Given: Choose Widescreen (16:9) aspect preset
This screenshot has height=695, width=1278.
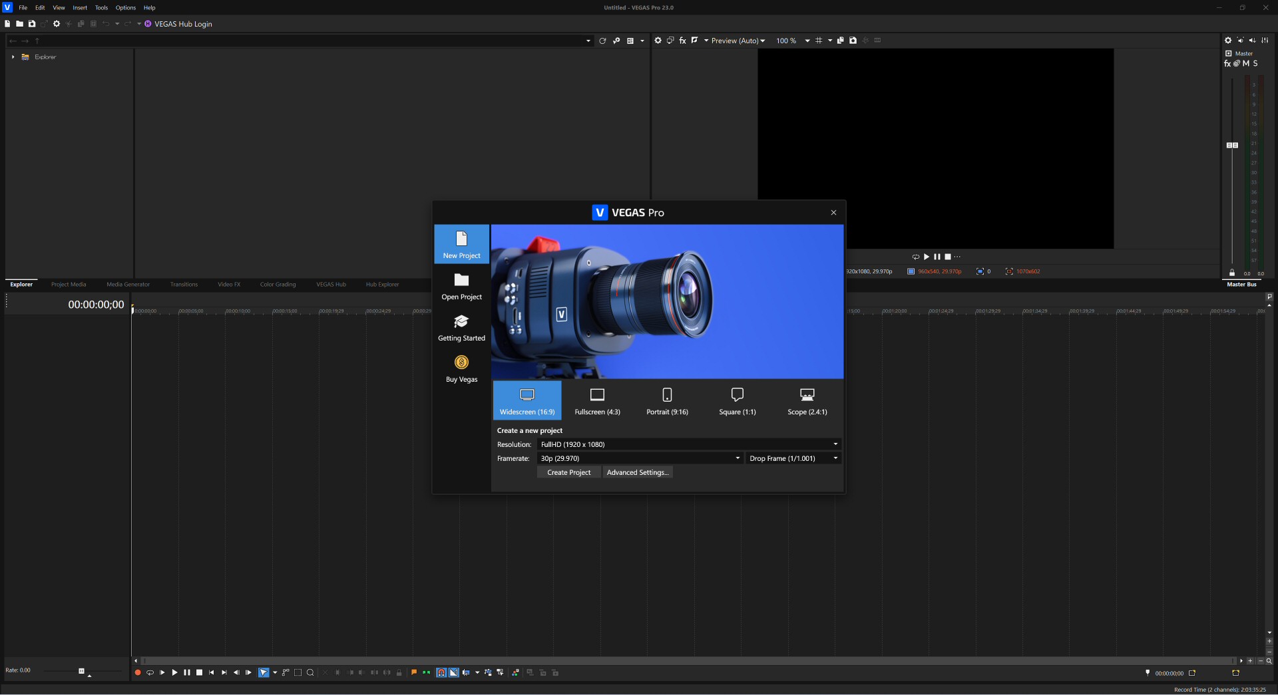Looking at the screenshot, I should point(527,400).
